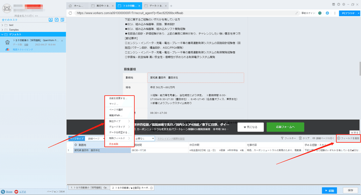
Task: Click the Skype icon in status bar
Action: click(3, 191)
